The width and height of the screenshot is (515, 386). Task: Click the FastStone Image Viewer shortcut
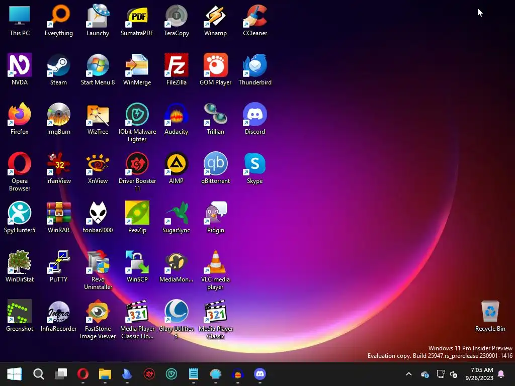[98, 319]
